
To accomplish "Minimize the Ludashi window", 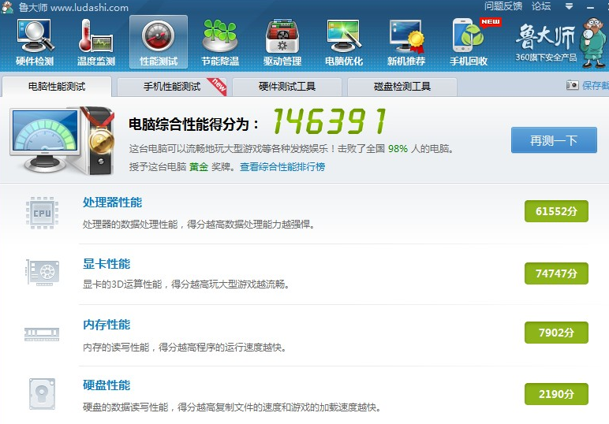I will tap(590, 7).
